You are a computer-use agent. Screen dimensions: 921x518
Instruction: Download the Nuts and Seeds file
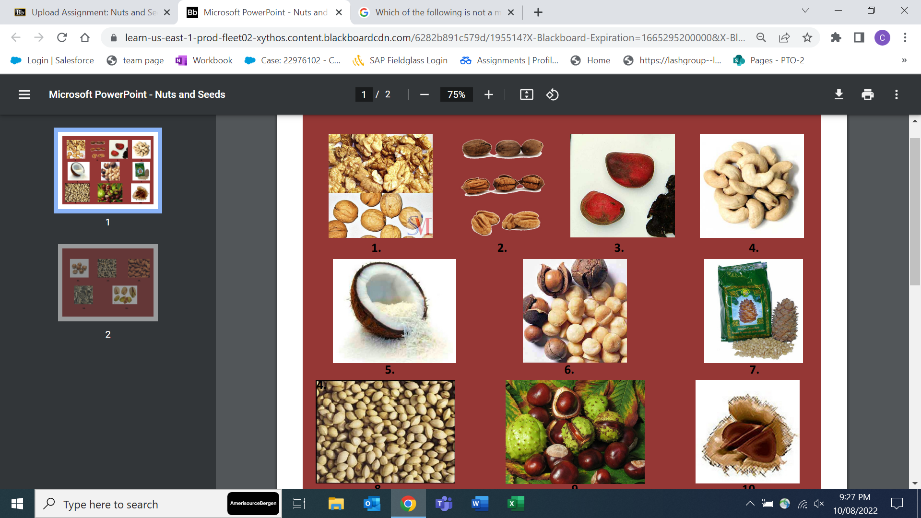838,94
